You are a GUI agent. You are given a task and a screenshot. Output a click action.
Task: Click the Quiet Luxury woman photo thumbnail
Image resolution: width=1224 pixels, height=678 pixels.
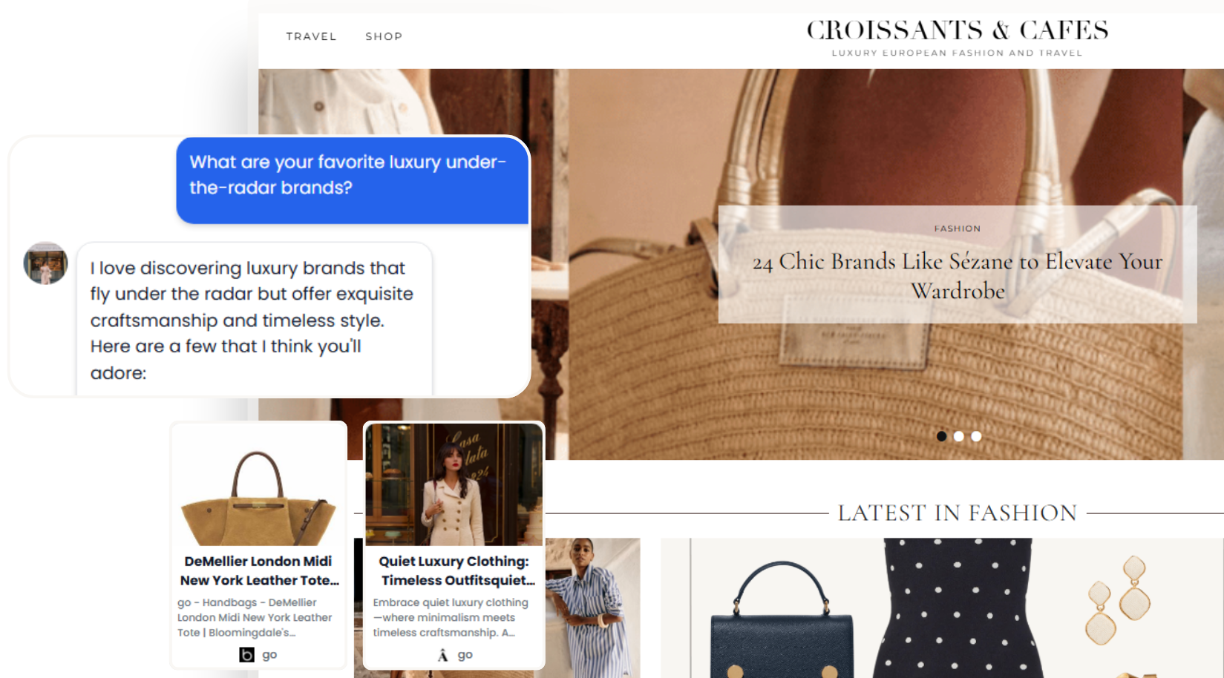tap(454, 485)
